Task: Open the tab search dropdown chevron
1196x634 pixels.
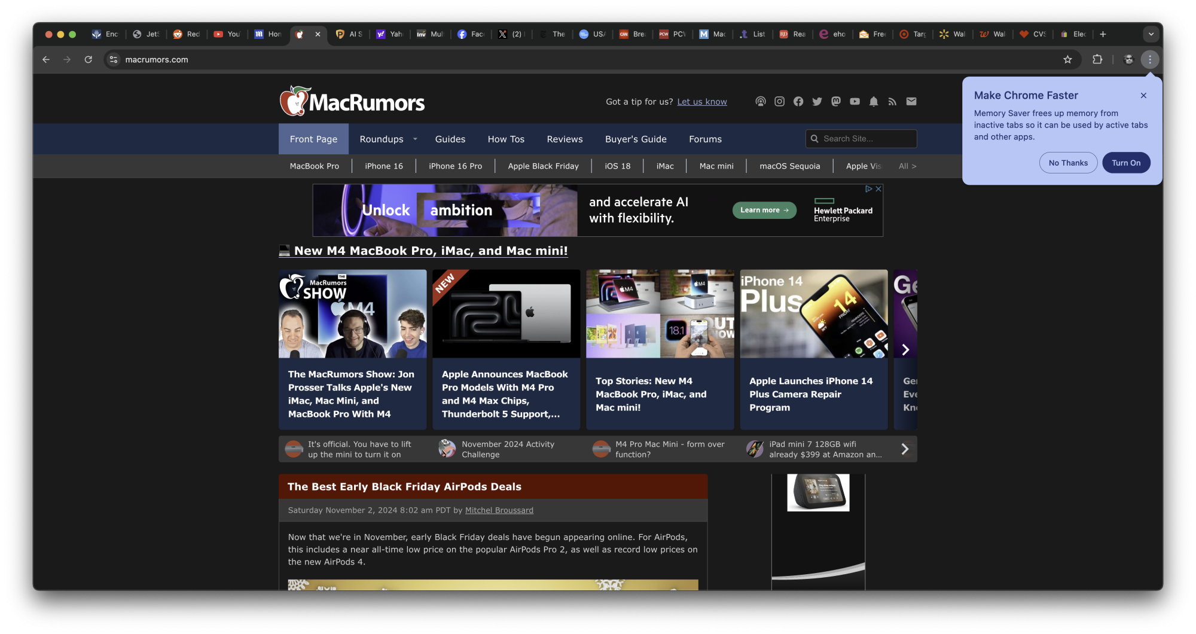Action: 1151,34
